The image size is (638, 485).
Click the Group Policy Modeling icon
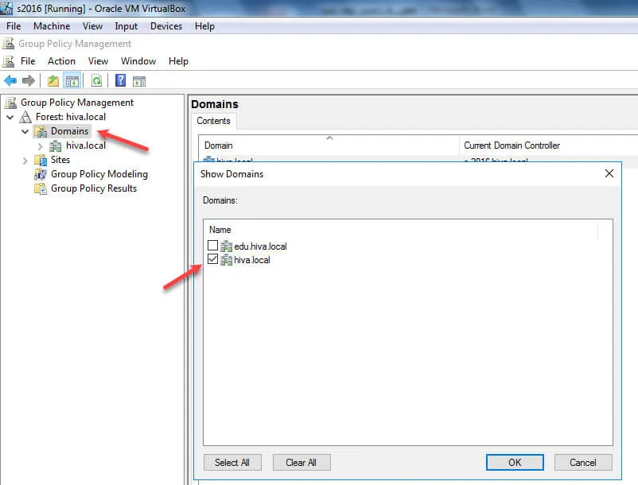click(41, 174)
